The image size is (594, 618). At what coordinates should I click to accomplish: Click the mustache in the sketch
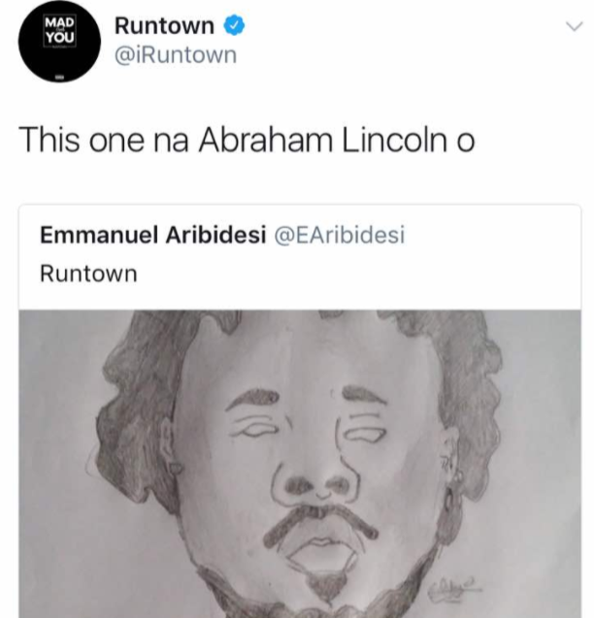pos(320,522)
